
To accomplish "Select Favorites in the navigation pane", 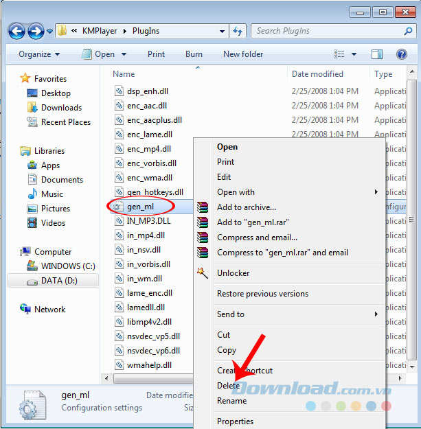I will coord(44,78).
